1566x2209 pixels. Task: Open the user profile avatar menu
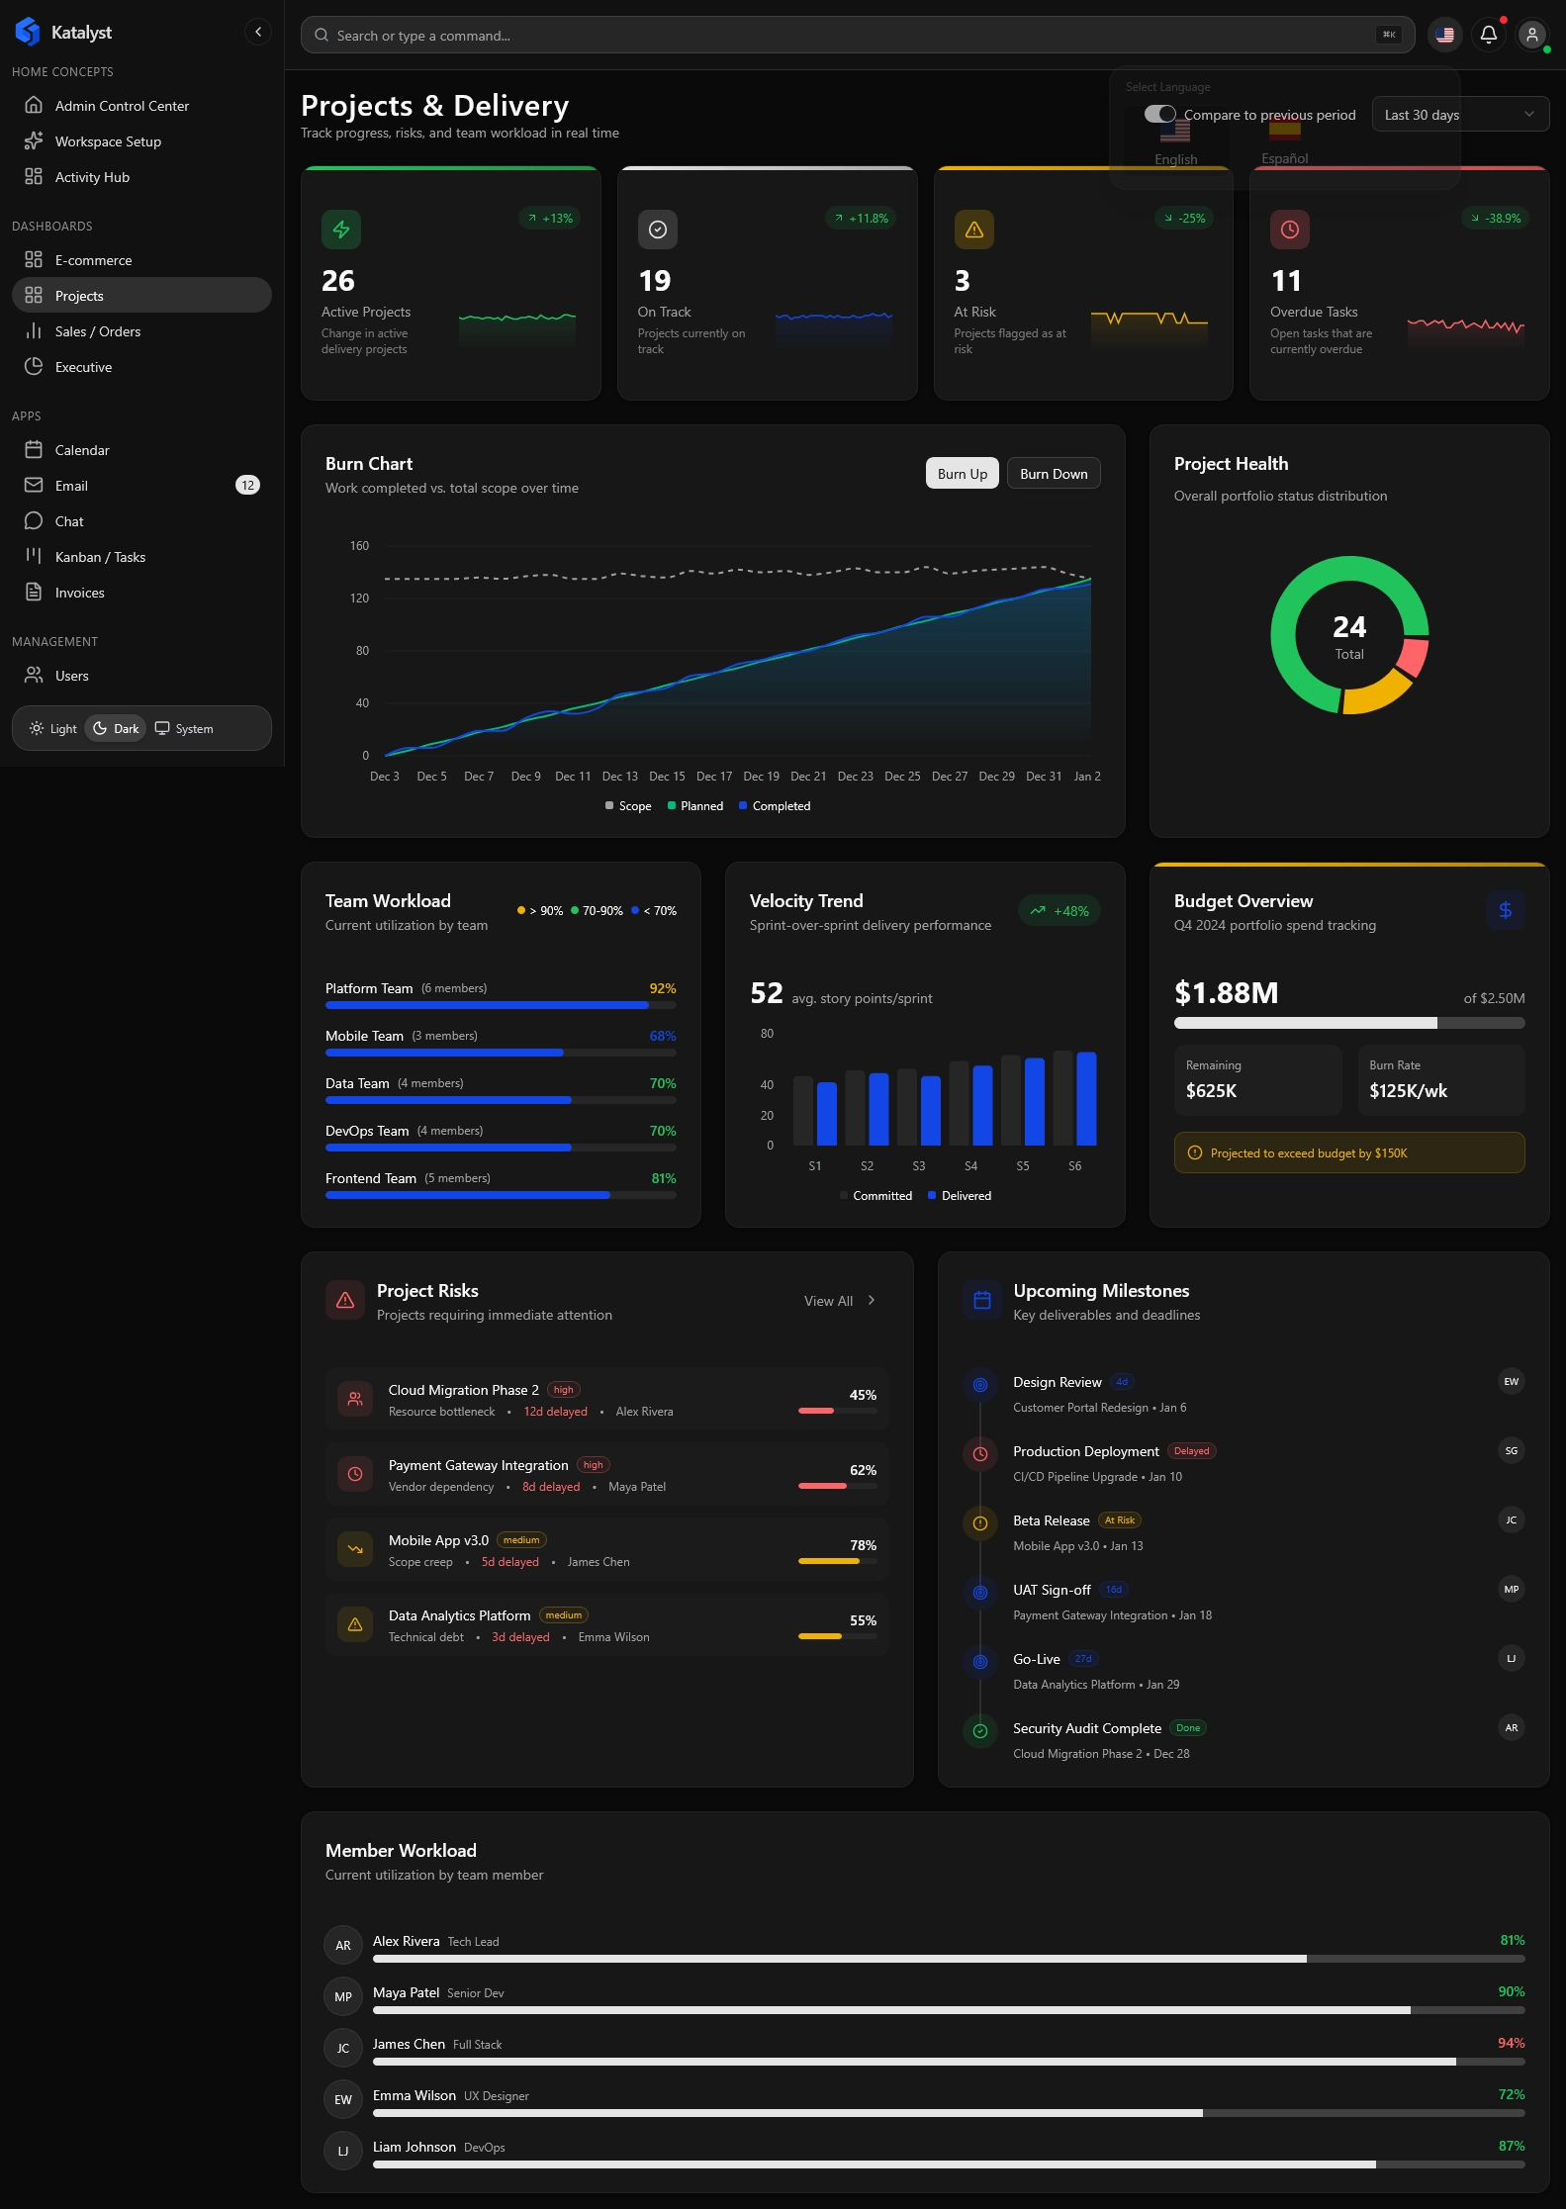click(x=1531, y=36)
